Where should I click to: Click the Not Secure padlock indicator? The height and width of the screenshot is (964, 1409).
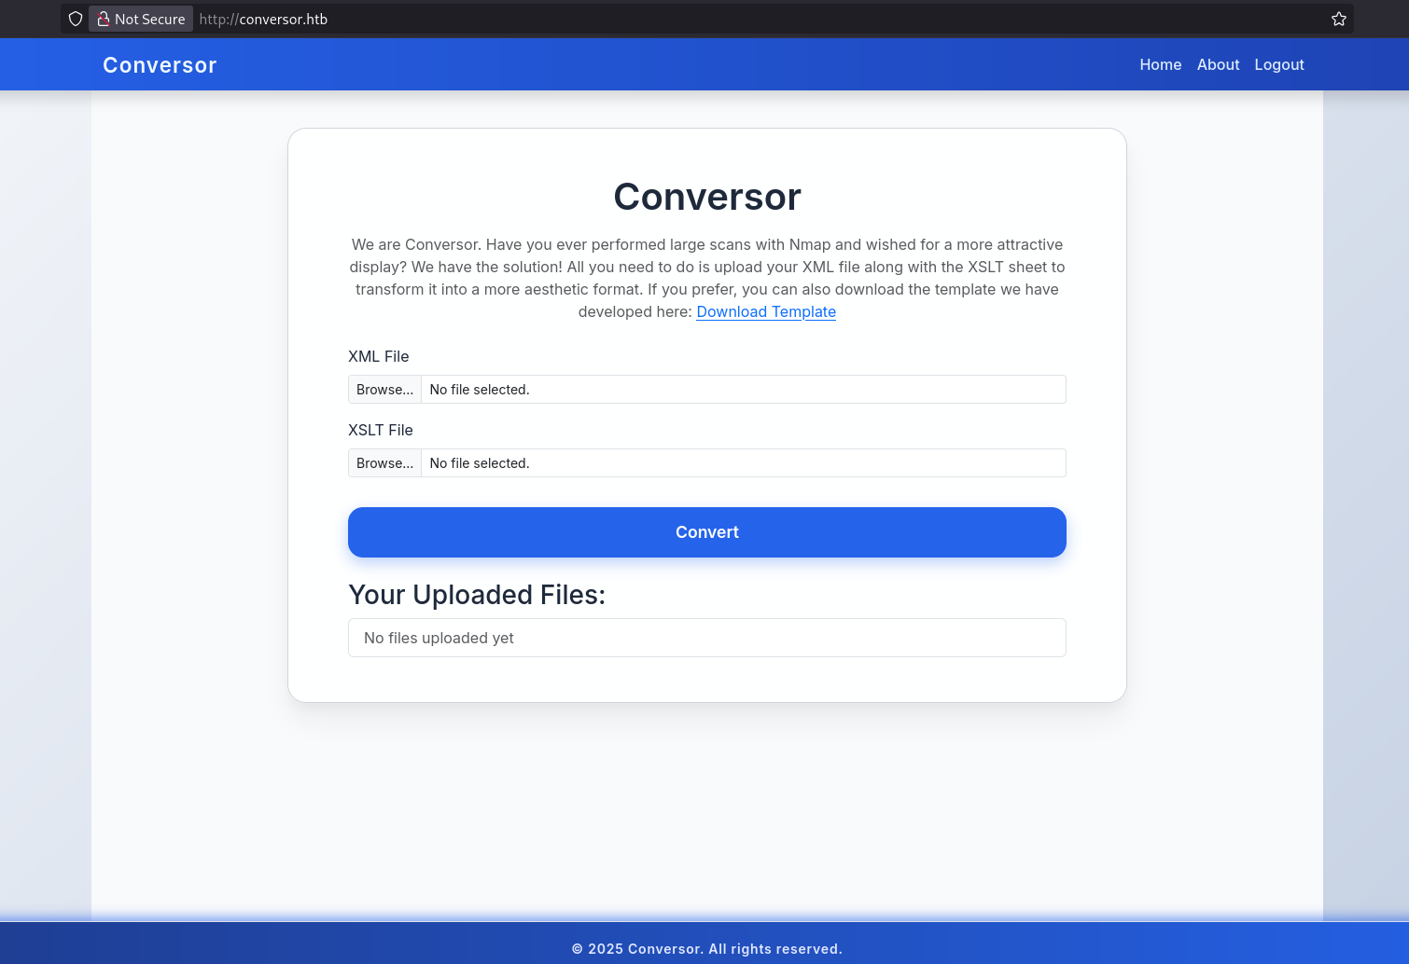point(141,19)
